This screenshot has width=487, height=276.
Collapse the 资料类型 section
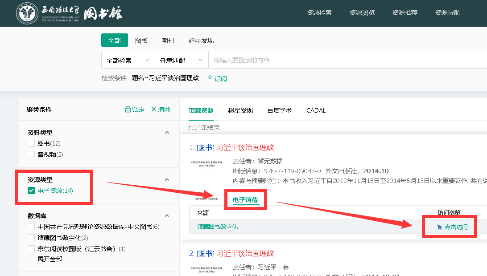click(x=167, y=133)
